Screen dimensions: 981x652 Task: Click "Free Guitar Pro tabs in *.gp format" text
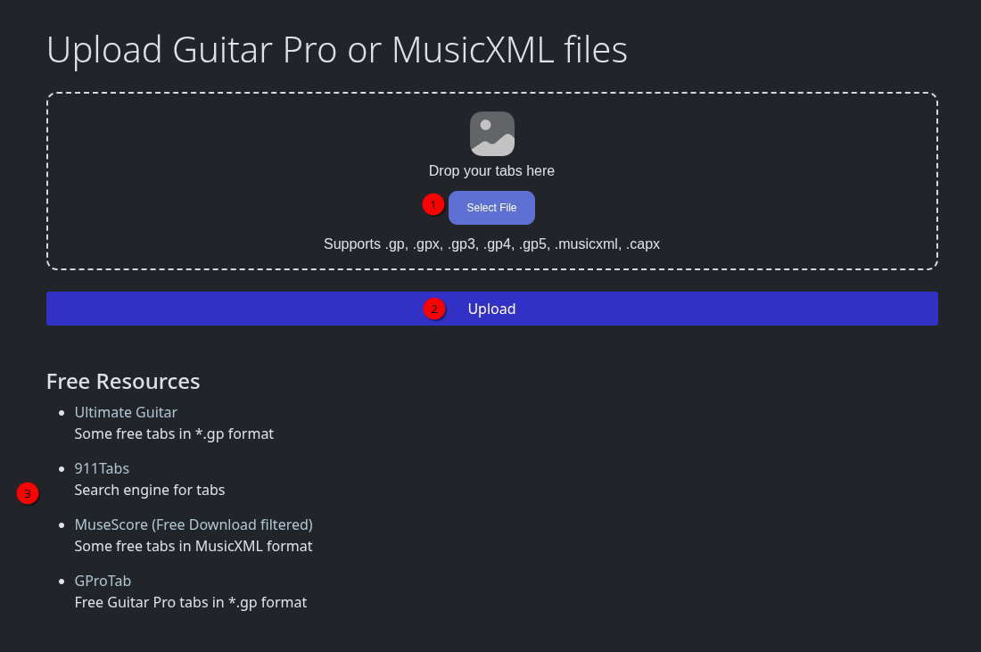(191, 602)
